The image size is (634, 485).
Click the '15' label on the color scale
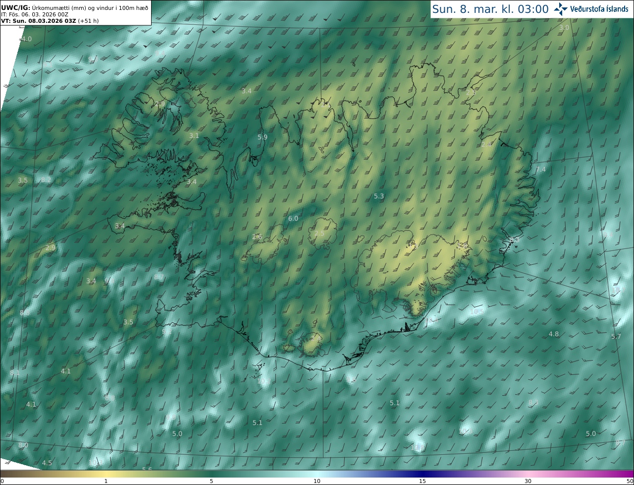(x=423, y=481)
